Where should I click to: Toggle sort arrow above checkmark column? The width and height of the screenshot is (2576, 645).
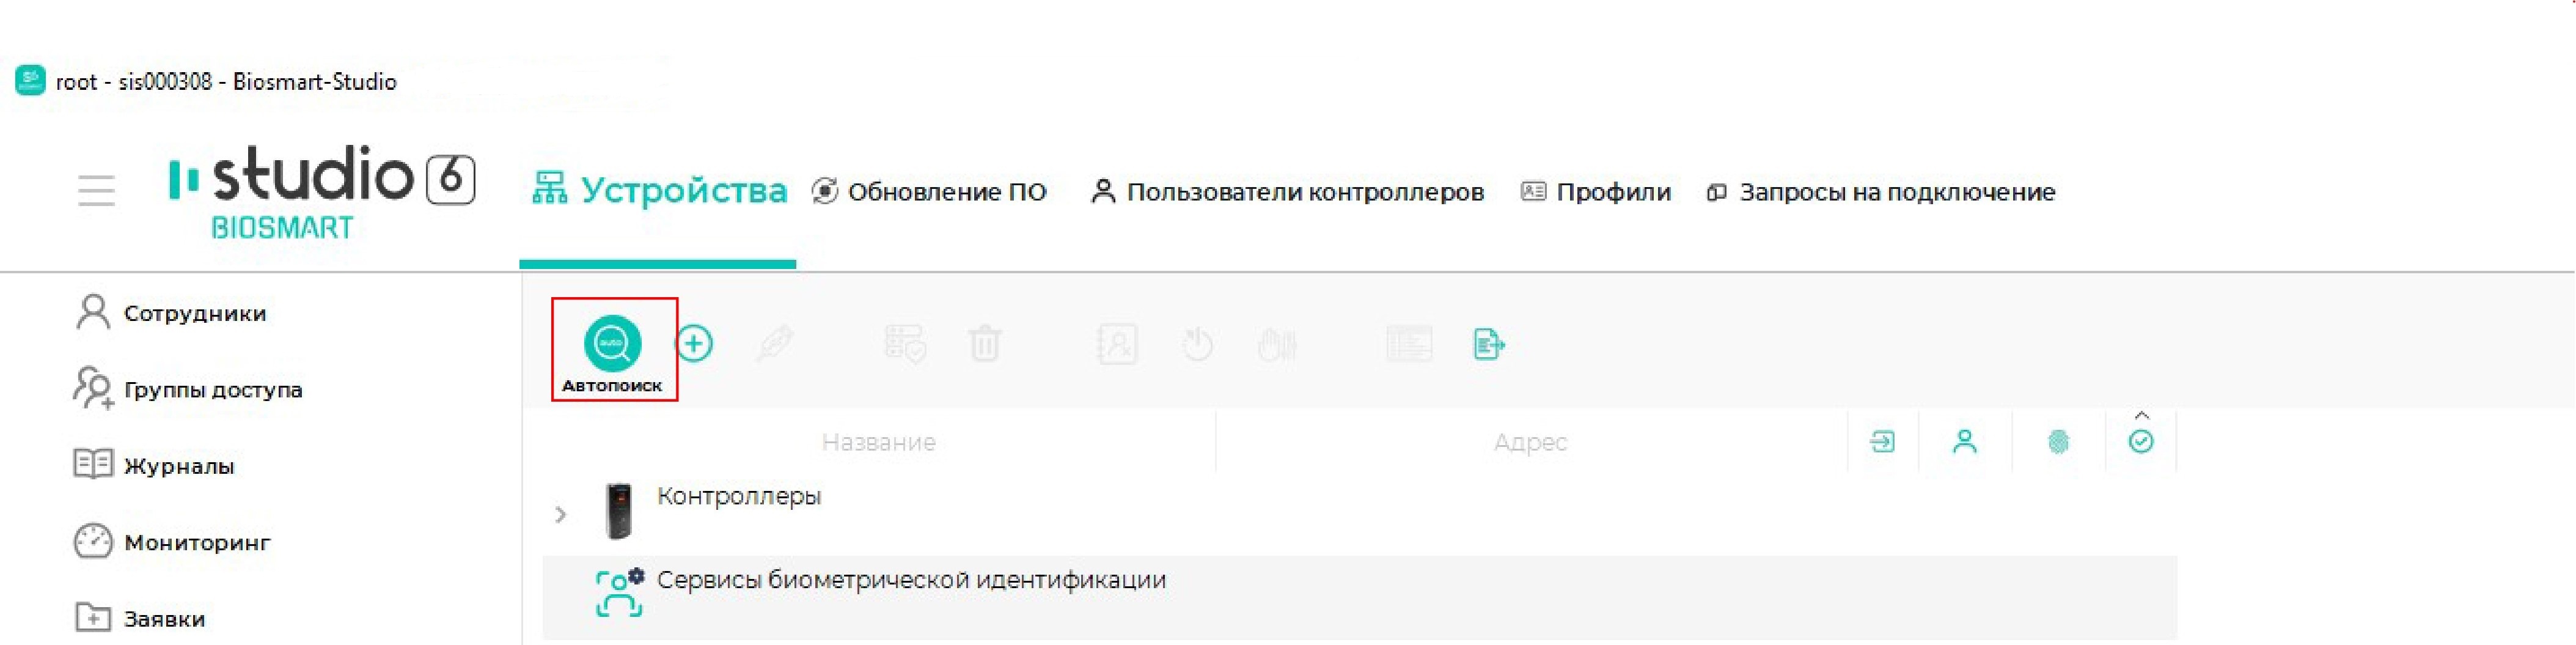coord(2141,415)
